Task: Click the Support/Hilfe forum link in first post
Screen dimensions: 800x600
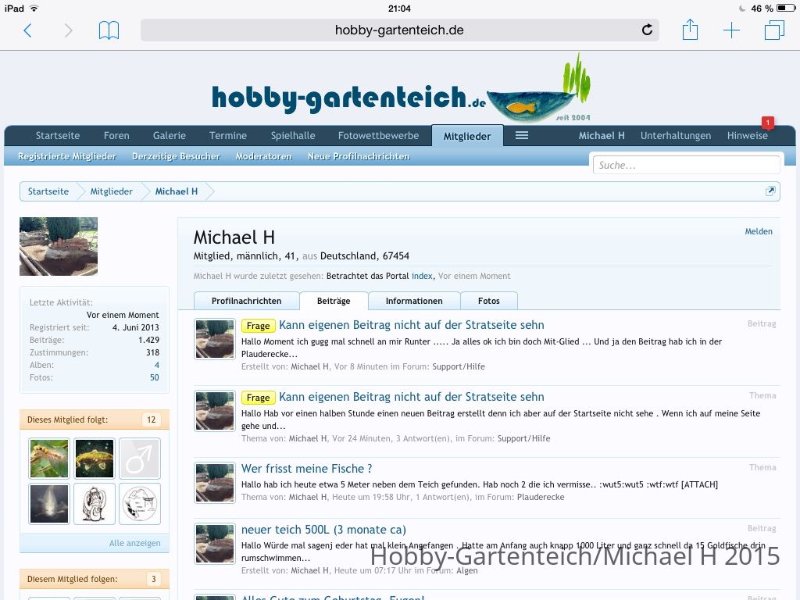Action: (459, 366)
